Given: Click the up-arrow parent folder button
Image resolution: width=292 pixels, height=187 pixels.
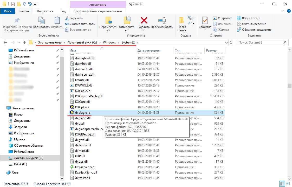Looking at the screenshot, I should [24, 42].
